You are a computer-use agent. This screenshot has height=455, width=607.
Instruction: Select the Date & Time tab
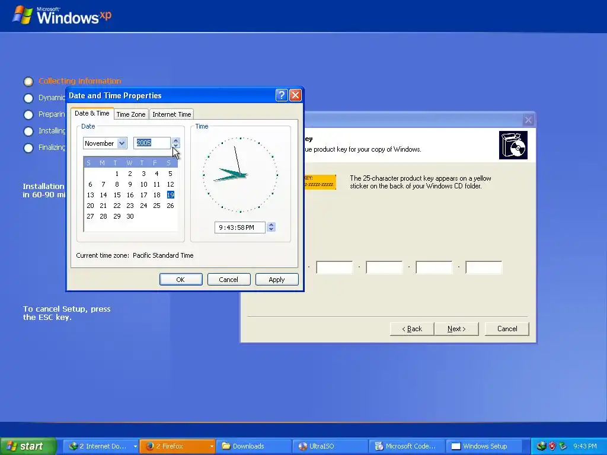[x=92, y=113]
